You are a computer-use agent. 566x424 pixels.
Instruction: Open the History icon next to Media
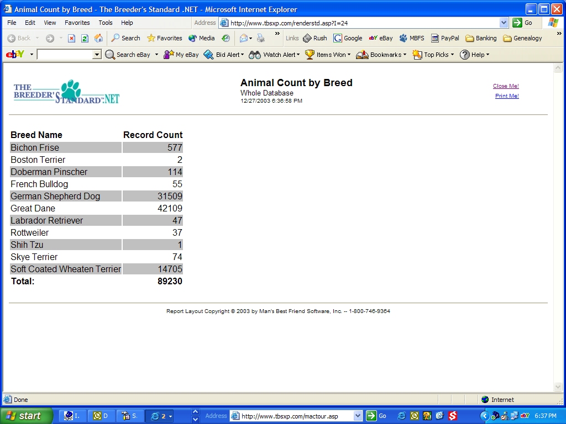pyautogui.click(x=226, y=38)
